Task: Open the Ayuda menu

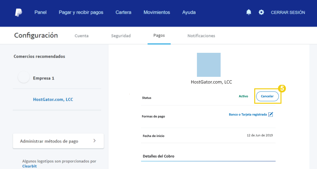Action: pyautogui.click(x=189, y=12)
